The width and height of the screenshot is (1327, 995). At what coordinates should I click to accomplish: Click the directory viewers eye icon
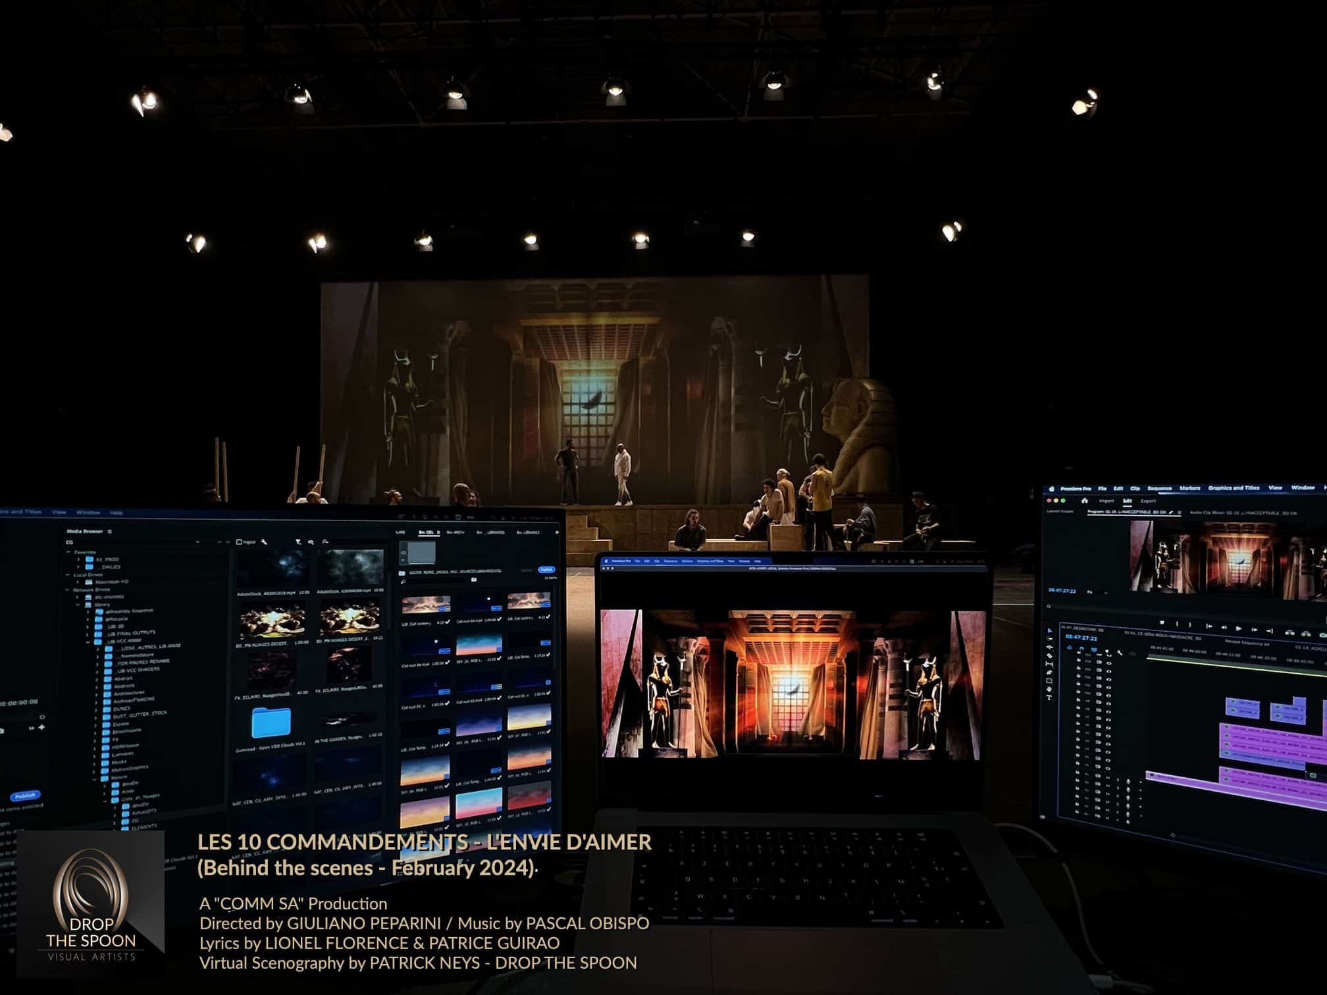point(311,542)
